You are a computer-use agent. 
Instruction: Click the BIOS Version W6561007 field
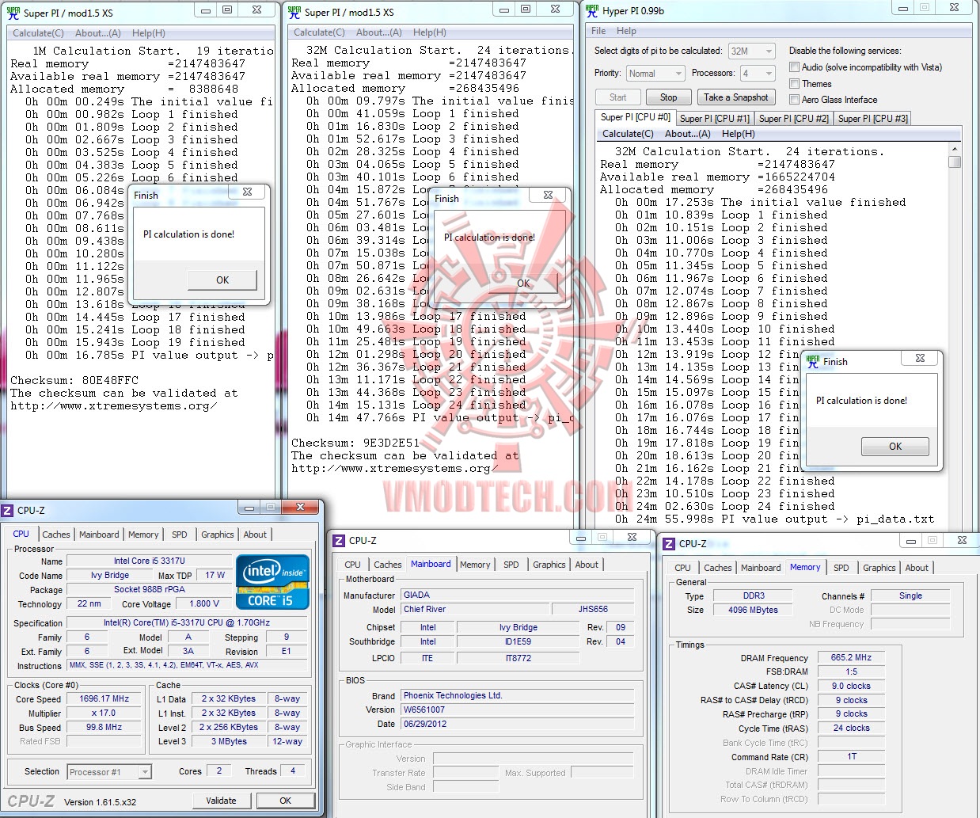(x=516, y=710)
